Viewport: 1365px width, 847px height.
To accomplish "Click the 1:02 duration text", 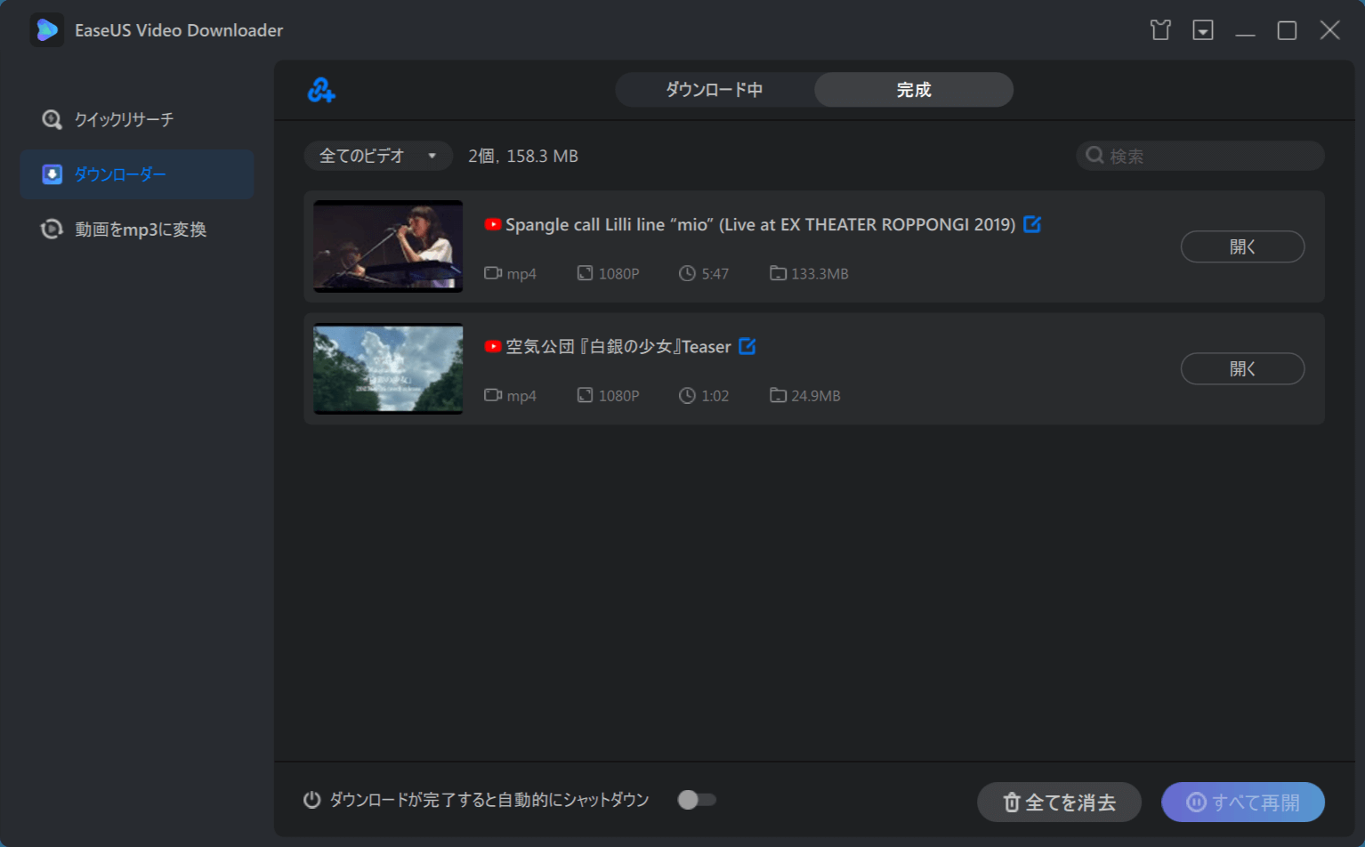I will [x=715, y=395].
